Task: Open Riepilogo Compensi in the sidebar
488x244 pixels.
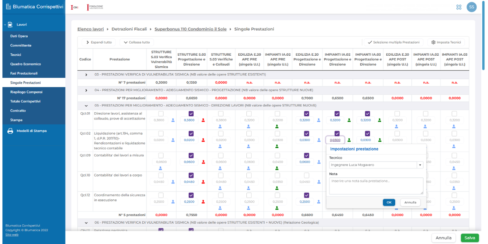Action: (26, 92)
